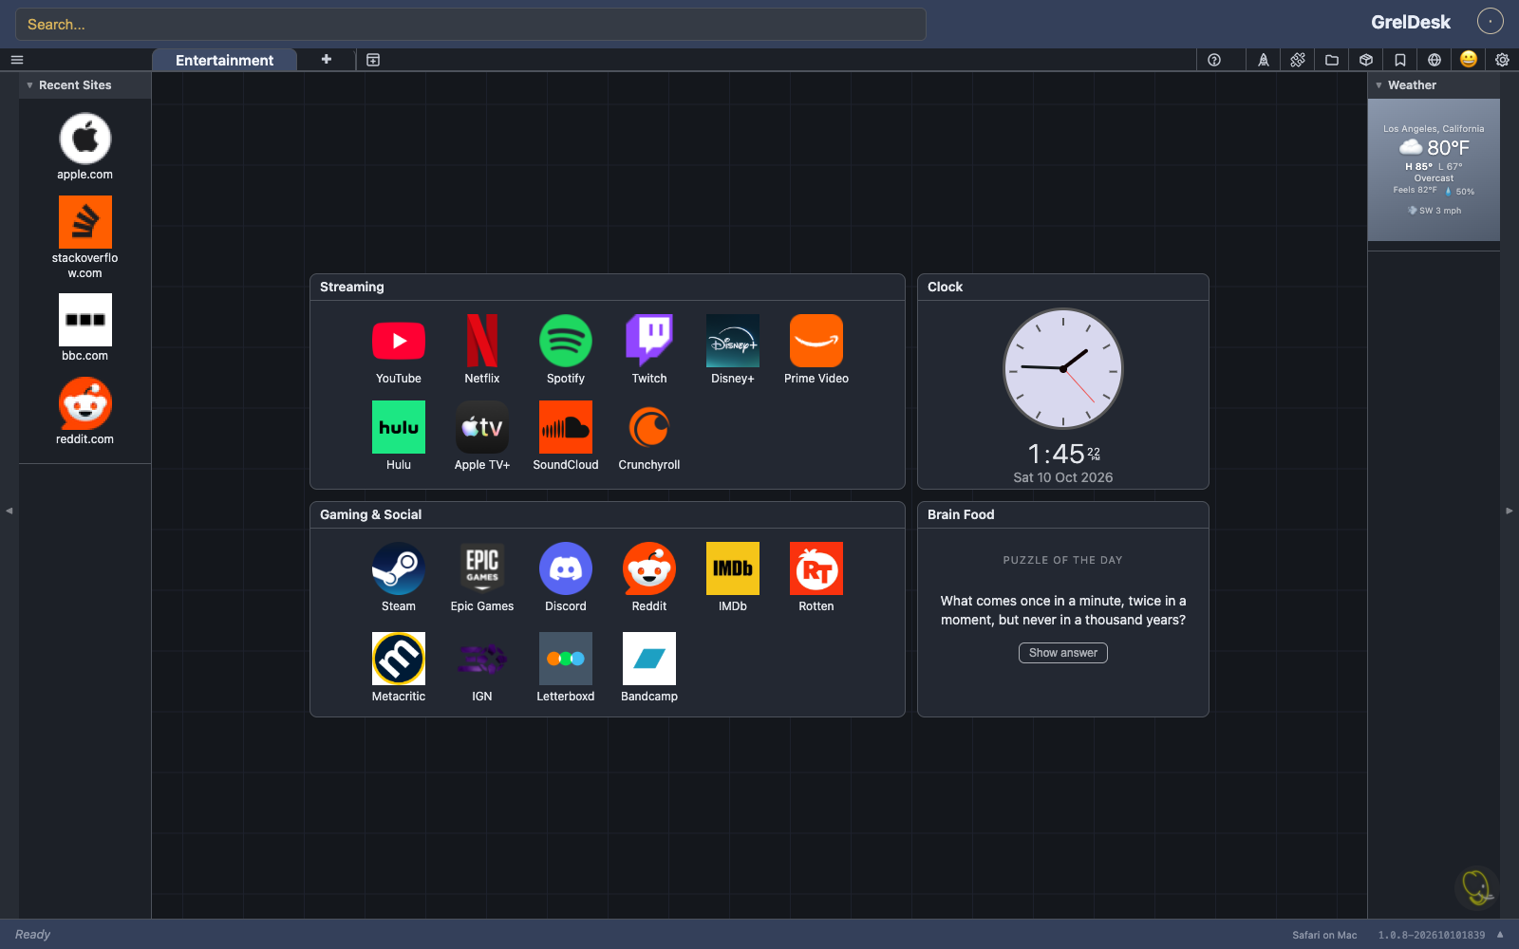Click the Show answer button
This screenshot has width=1519, height=949.
(1063, 653)
